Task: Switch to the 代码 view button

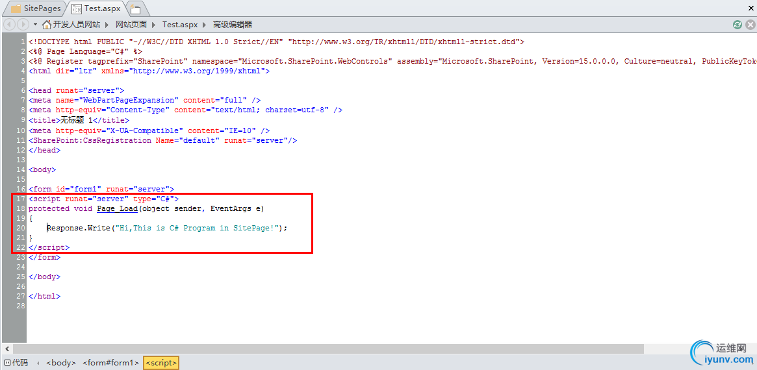Action: click(20, 363)
